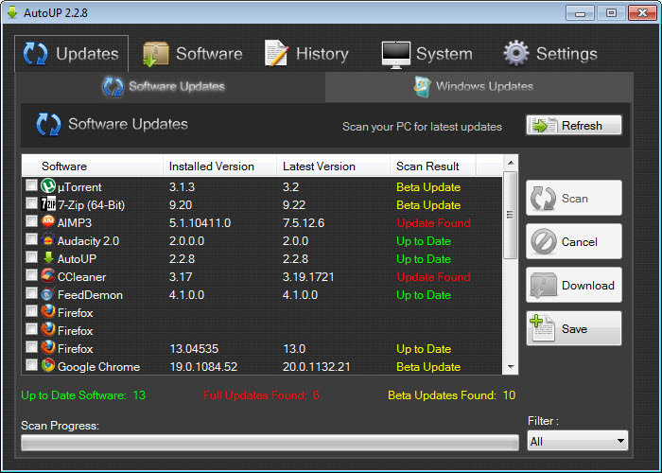Click latest version 20.0.1132.21
The height and width of the screenshot is (473, 662).
[316, 367]
